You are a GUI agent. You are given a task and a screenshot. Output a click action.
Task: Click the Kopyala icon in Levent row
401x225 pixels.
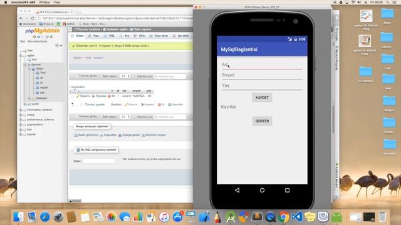click(x=93, y=96)
